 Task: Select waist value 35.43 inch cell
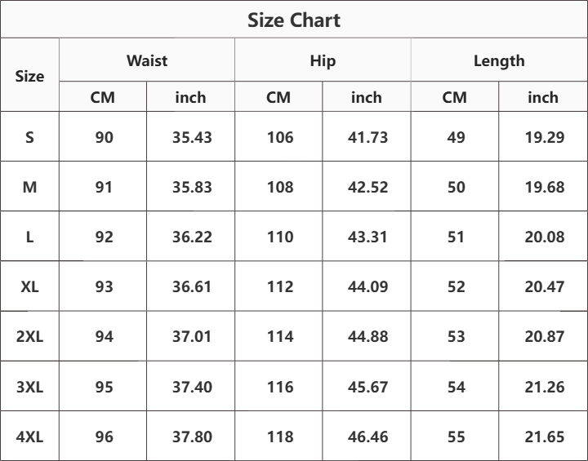[x=192, y=137]
